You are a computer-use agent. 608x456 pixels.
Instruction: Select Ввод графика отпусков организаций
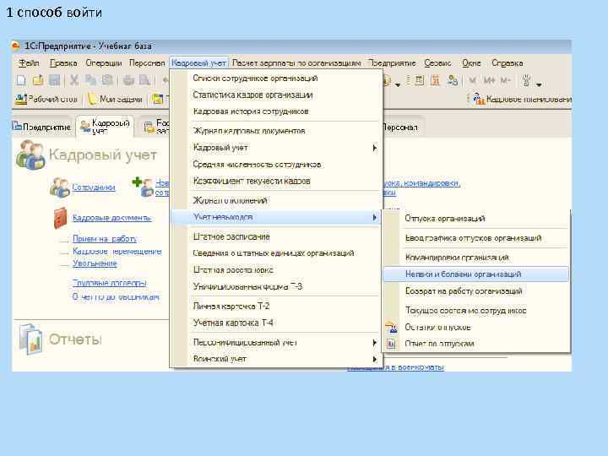pos(473,238)
